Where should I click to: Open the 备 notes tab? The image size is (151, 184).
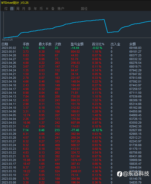[x=53, y=9]
